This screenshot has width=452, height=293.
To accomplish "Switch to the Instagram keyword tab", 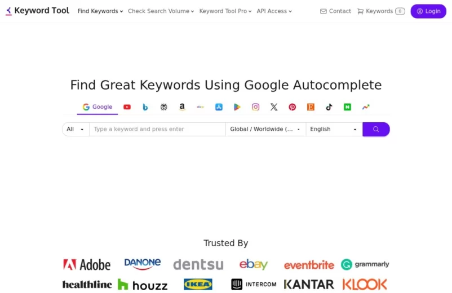I will [255, 107].
